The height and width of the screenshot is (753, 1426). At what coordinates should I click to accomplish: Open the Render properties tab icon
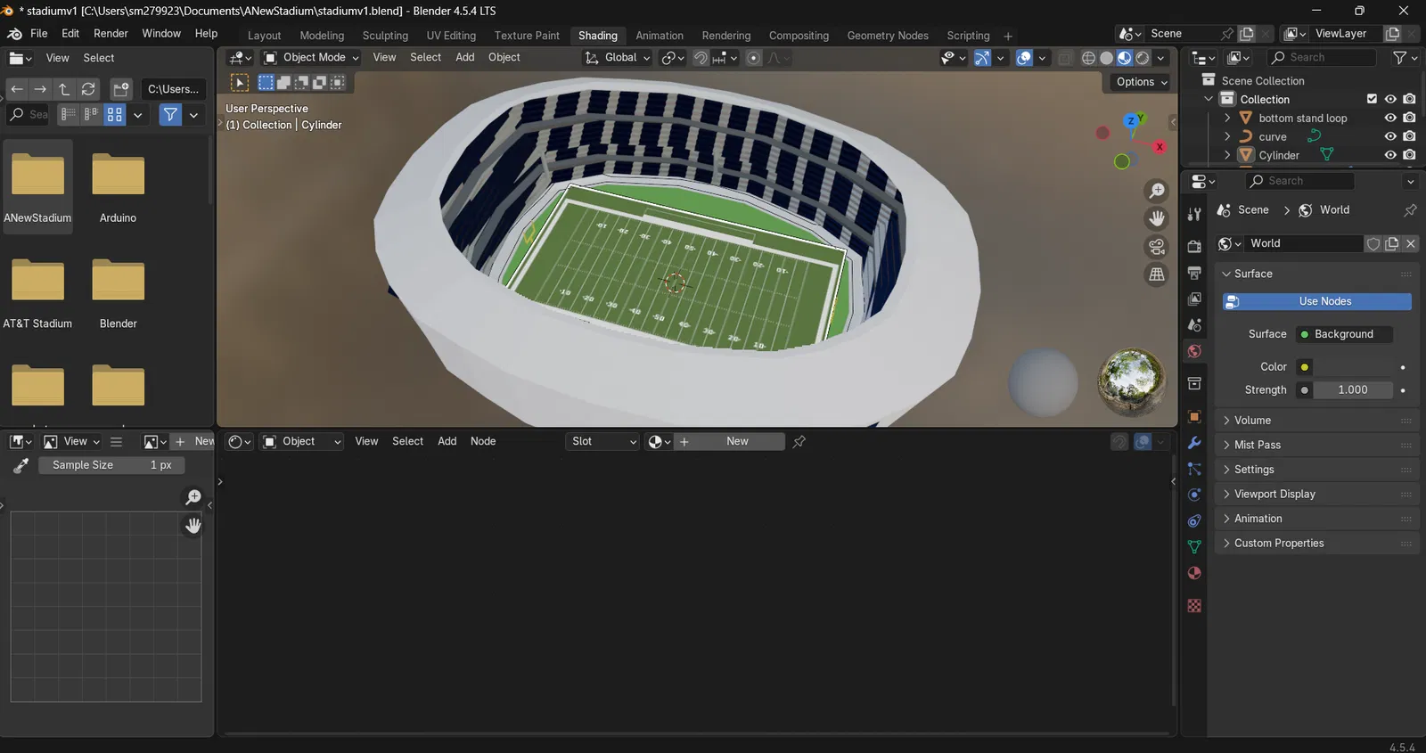pyautogui.click(x=1194, y=246)
